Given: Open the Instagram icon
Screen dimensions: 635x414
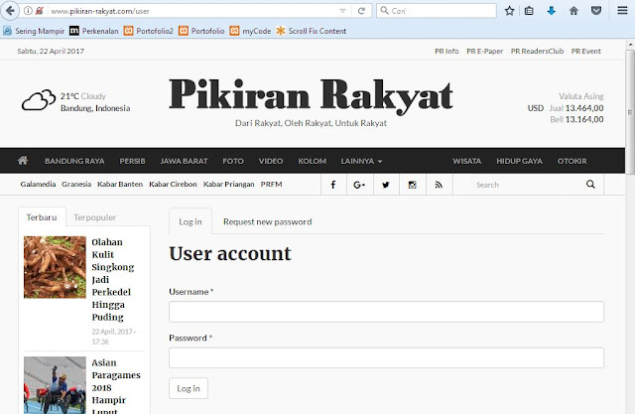Looking at the screenshot, I should [x=413, y=185].
